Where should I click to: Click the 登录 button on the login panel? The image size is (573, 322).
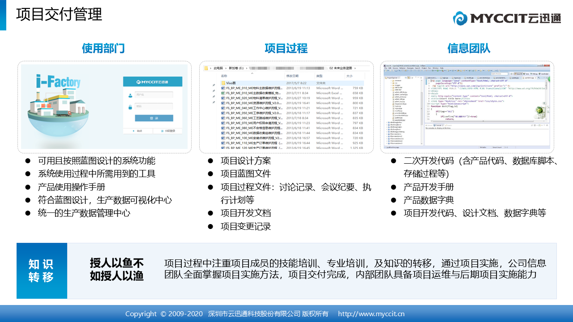tap(154, 118)
